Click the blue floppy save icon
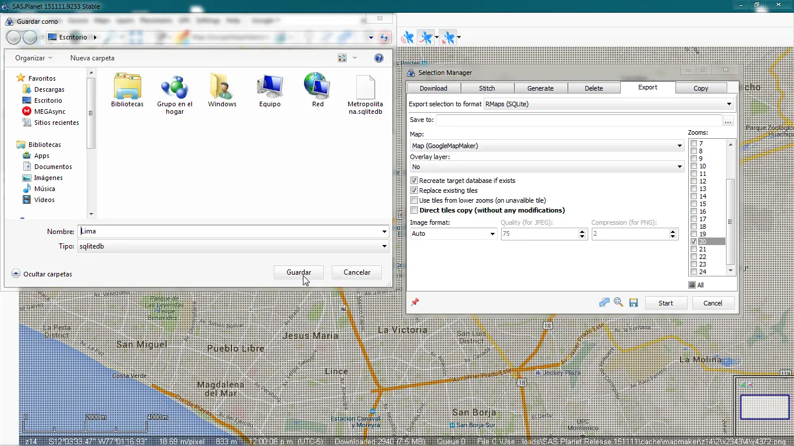The image size is (794, 446). coord(634,303)
